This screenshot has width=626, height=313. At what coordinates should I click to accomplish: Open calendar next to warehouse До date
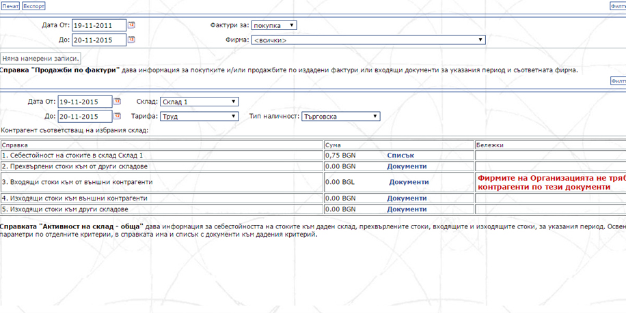click(118, 117)
